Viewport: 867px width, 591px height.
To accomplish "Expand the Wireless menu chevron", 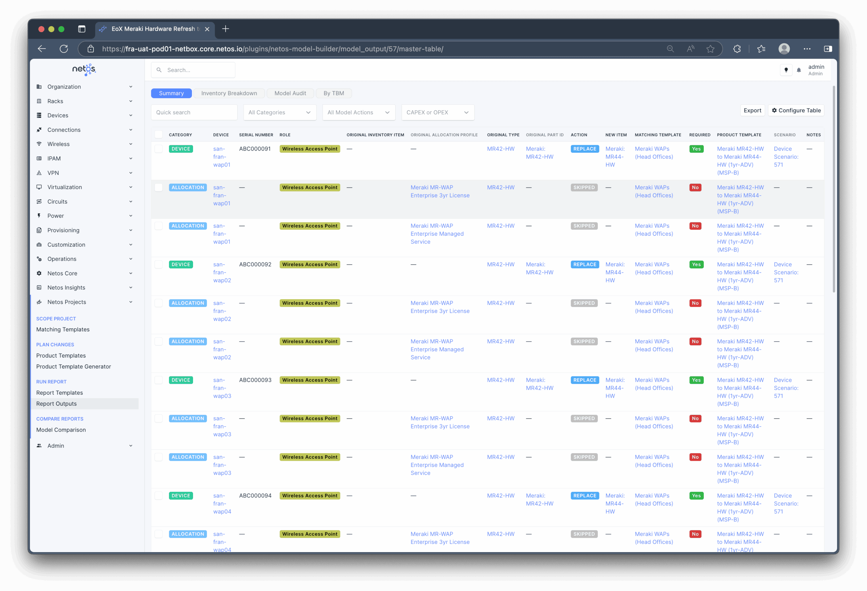I will tap(131, 144).
